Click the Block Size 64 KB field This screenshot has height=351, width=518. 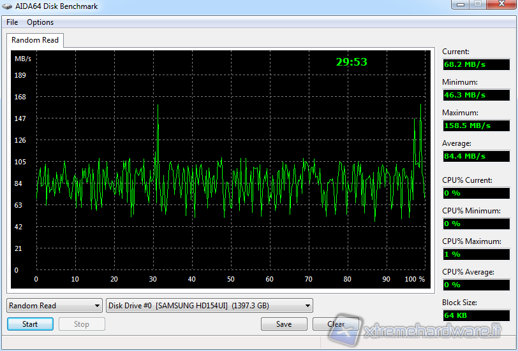point(476,315)
